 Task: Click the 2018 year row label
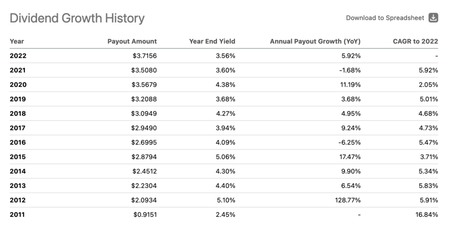click(18, 114)
